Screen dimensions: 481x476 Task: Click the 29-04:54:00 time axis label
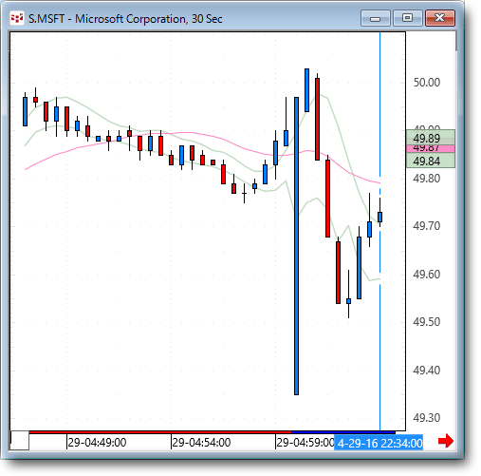click(201, 443)
